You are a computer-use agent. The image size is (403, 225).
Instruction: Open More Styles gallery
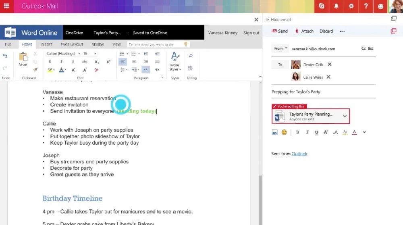[x=175, y=62]
